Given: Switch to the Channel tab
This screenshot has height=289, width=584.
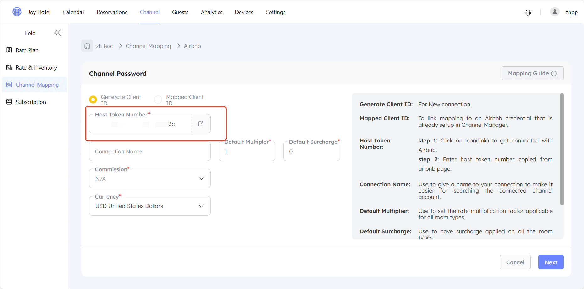Looking at the screenshot, I should pyautogui.click(x=149, y=12).
